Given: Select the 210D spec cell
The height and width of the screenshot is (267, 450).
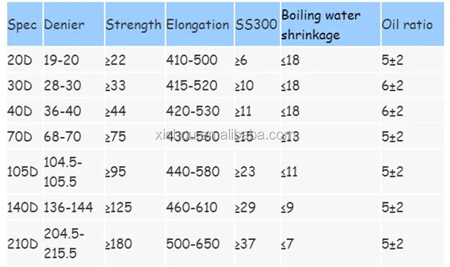Looking at the screenshot, I should [22, 244].
